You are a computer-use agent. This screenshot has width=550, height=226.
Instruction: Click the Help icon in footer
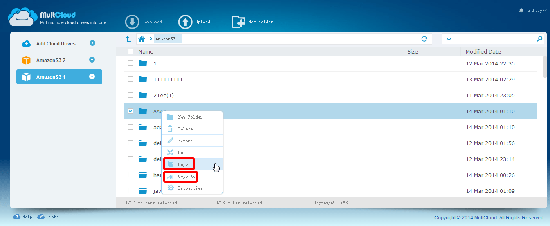(17, 217)
